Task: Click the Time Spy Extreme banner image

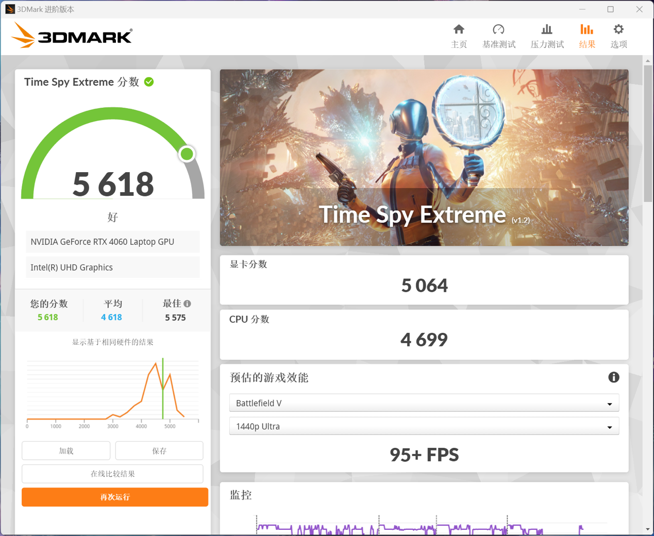Action: tap(424, 157)
